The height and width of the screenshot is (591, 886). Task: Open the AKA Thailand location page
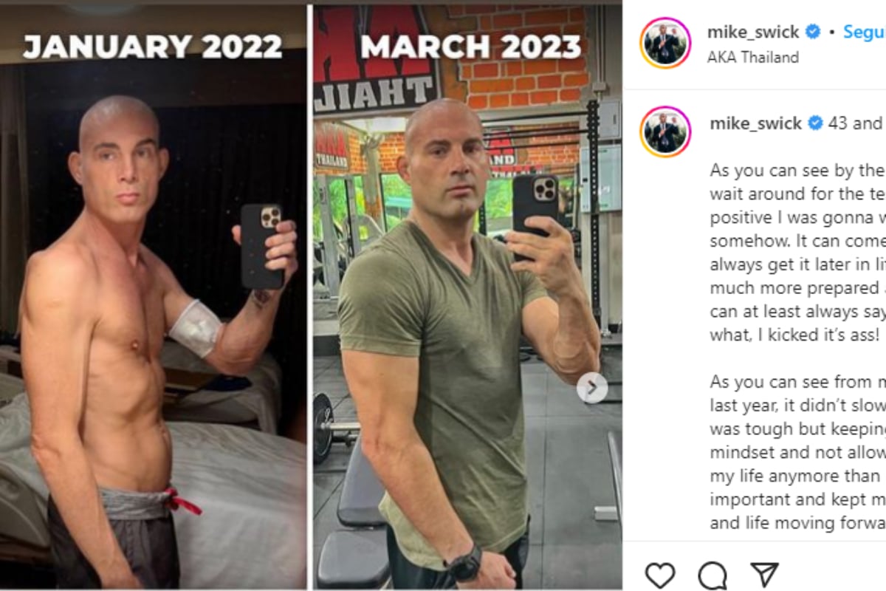(752, 57)
